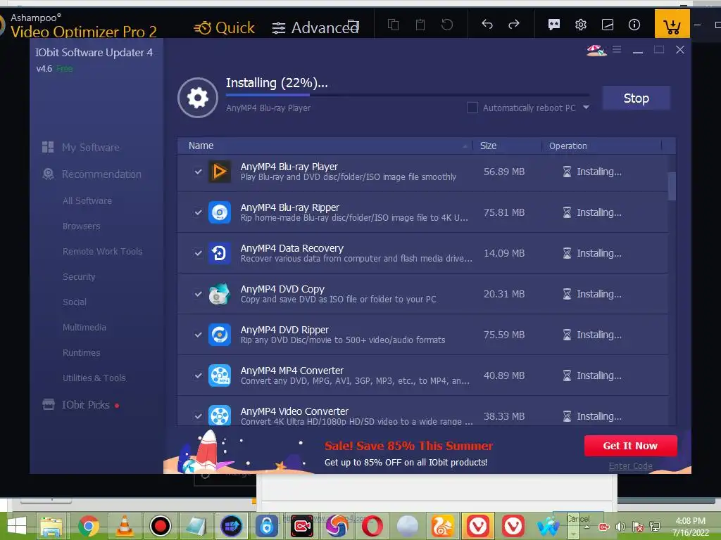The image size is (721, 540).
Task: Open File Explorer from the taskbar
Action: coord(51,526)
